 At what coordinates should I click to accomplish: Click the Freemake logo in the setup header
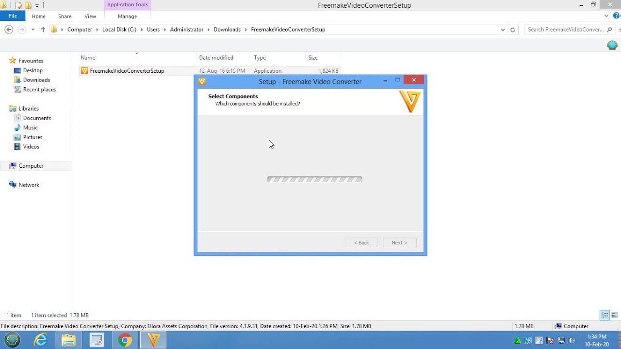(410, 102)
